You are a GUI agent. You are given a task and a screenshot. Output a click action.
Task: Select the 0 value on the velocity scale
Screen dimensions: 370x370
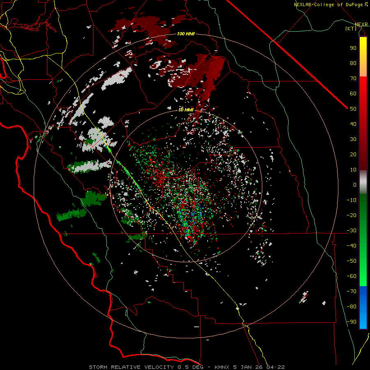[x=355, y=185]
